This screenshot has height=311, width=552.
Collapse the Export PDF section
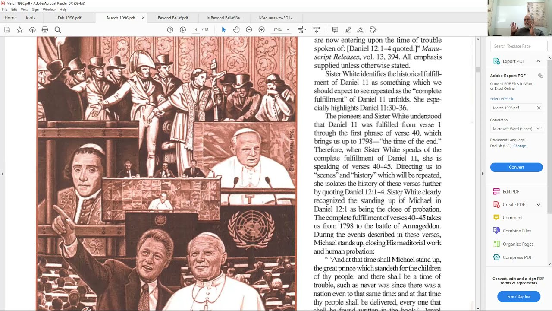coord(538,61)
